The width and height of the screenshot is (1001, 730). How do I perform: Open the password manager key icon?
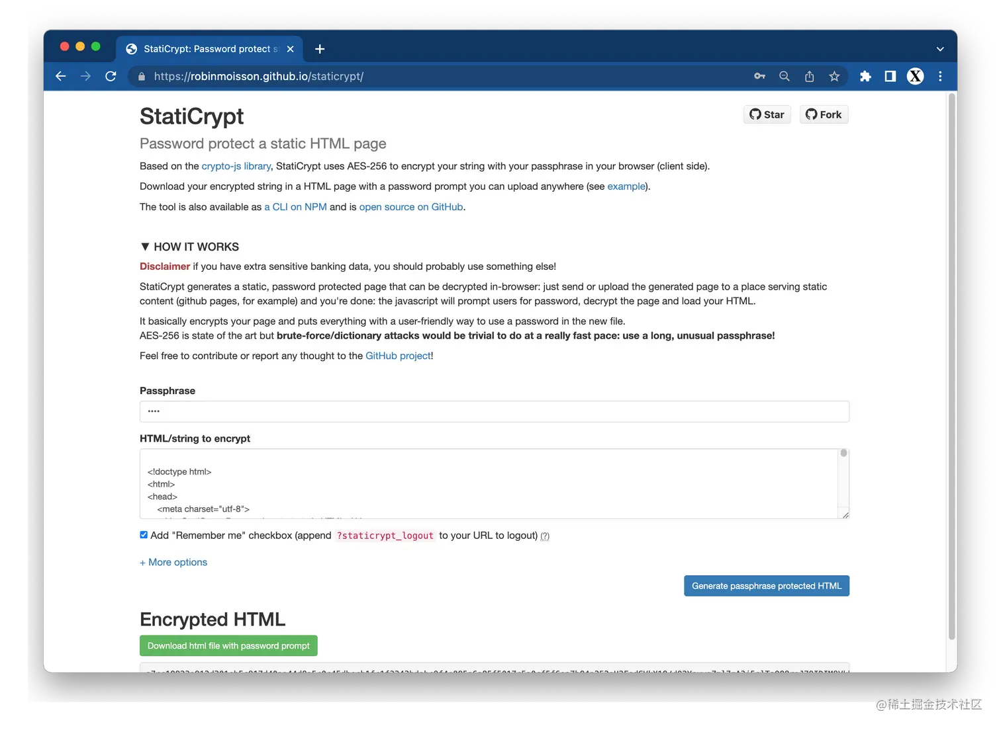point(759,76)
